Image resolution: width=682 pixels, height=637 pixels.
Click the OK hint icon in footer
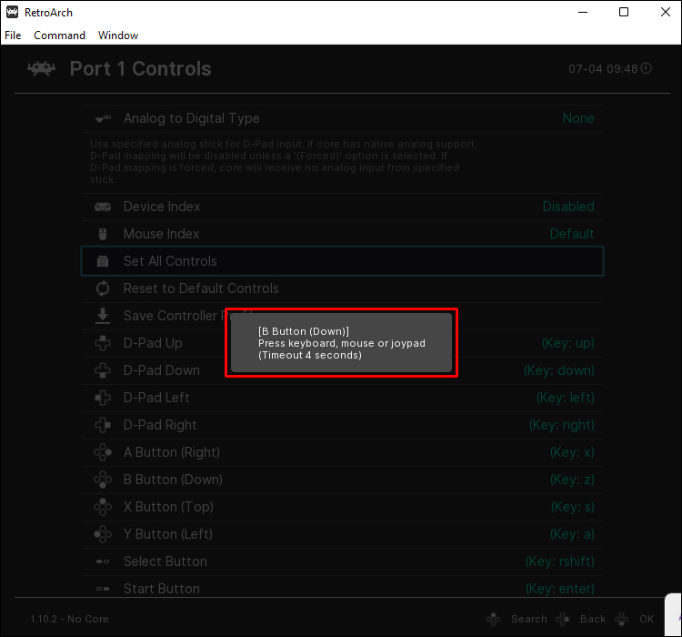point(622,619)
